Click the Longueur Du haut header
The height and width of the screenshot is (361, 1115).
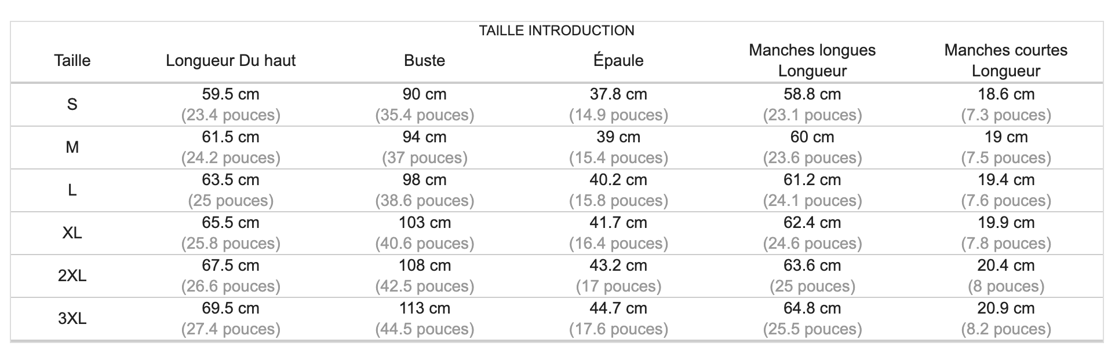(x=231, y=61)
